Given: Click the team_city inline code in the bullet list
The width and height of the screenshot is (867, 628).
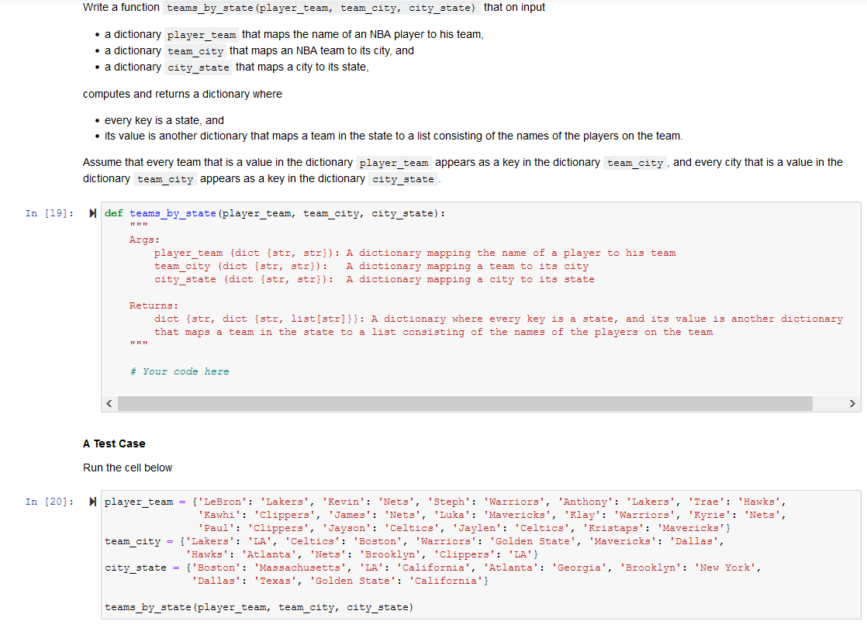Looking at the screenshot, I should tap(195, 50).
